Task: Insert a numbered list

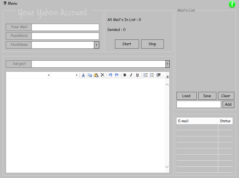Action: pyautogui.click(x=146, y=75)
